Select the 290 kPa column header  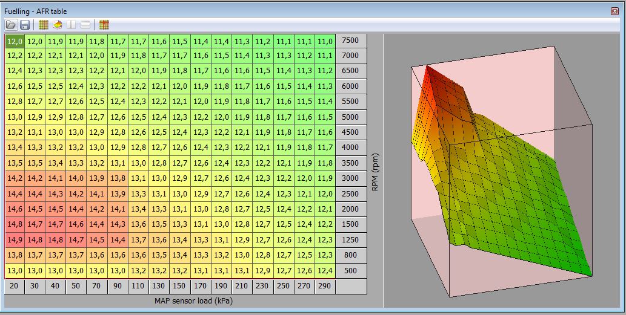tap(325, 285)
